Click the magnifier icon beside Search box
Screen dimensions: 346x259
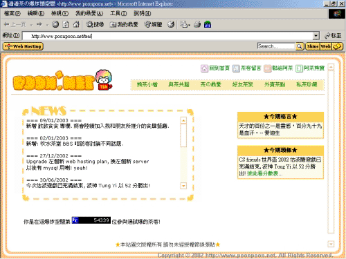pyautogui.click(x=300, y=46)
